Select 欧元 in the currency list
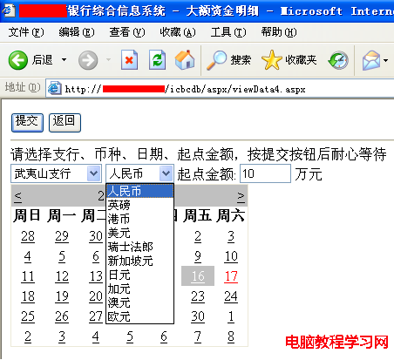The image size is (394, 360). [x=139, y=316]
